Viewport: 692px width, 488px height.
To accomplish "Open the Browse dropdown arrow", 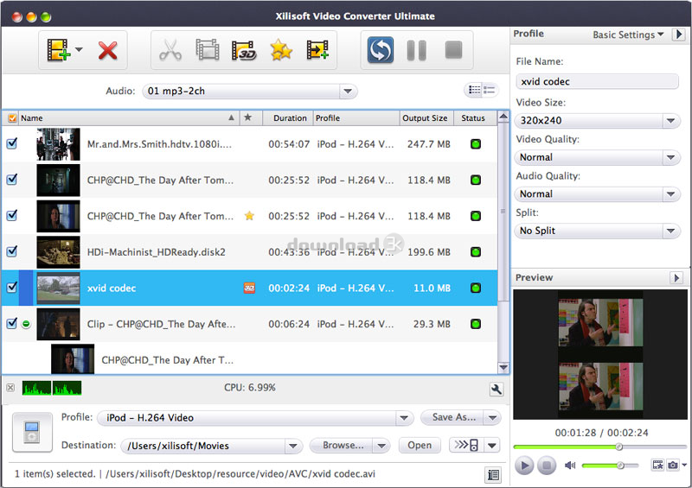I will coord(381,445).
